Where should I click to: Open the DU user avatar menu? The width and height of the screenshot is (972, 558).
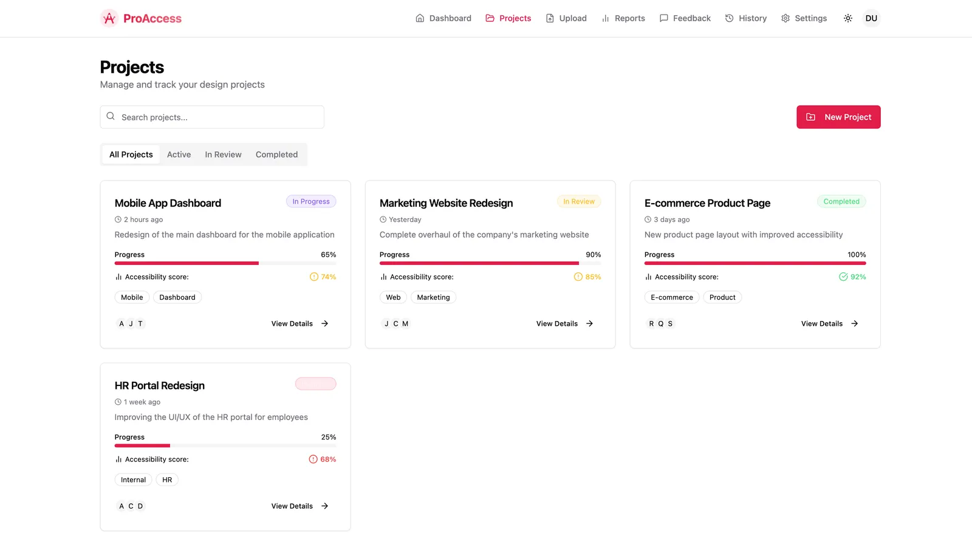pos(871,18)
